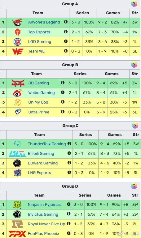The image size is (141, 238).
Task: Open info icon beside Anyone's Legend
Action: tap(66, 22)
